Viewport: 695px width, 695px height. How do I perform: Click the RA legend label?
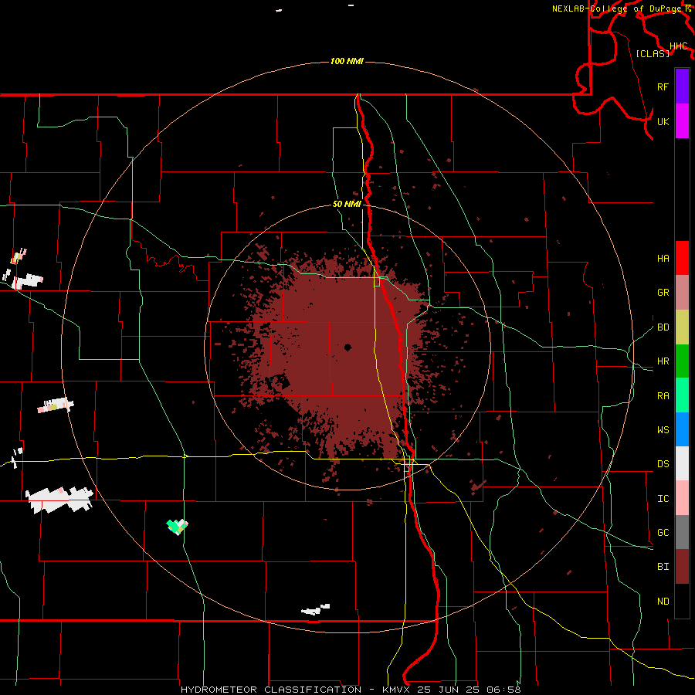(663, 396)
